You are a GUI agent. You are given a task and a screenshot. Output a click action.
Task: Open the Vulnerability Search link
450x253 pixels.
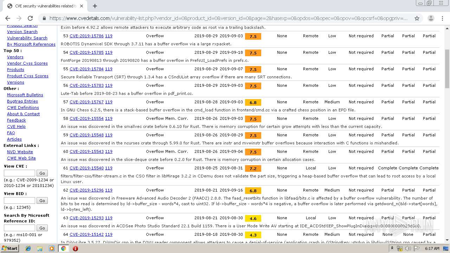coord(27,38)
